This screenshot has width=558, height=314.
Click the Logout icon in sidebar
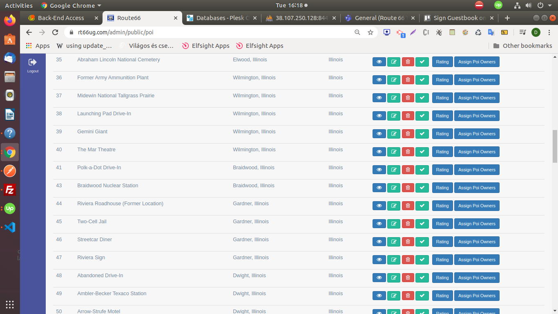tap(33, 62)
